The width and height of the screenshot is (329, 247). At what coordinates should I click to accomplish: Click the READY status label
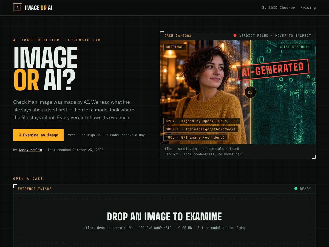point(305,189)
